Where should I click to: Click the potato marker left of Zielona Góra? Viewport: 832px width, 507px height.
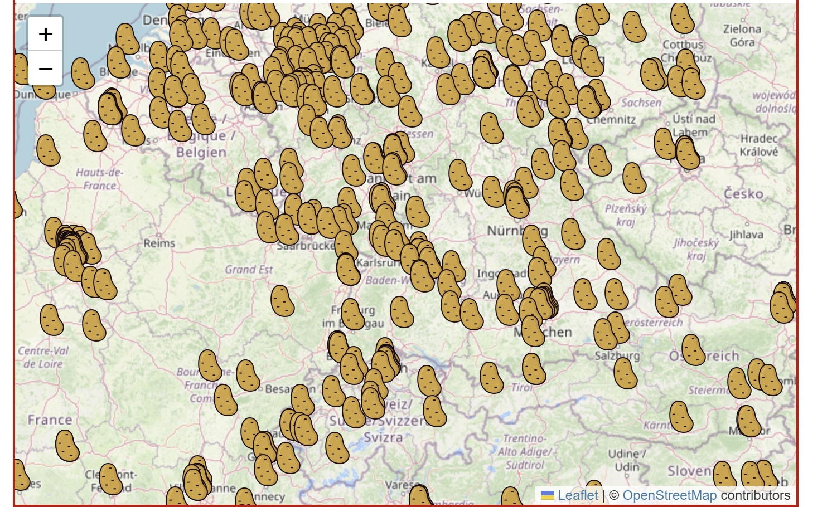[x=683, y=18]
